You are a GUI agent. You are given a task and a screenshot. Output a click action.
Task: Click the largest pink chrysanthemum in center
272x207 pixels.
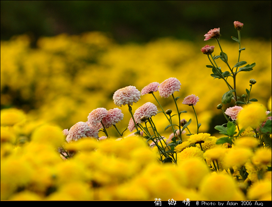[x=169, y=87]
